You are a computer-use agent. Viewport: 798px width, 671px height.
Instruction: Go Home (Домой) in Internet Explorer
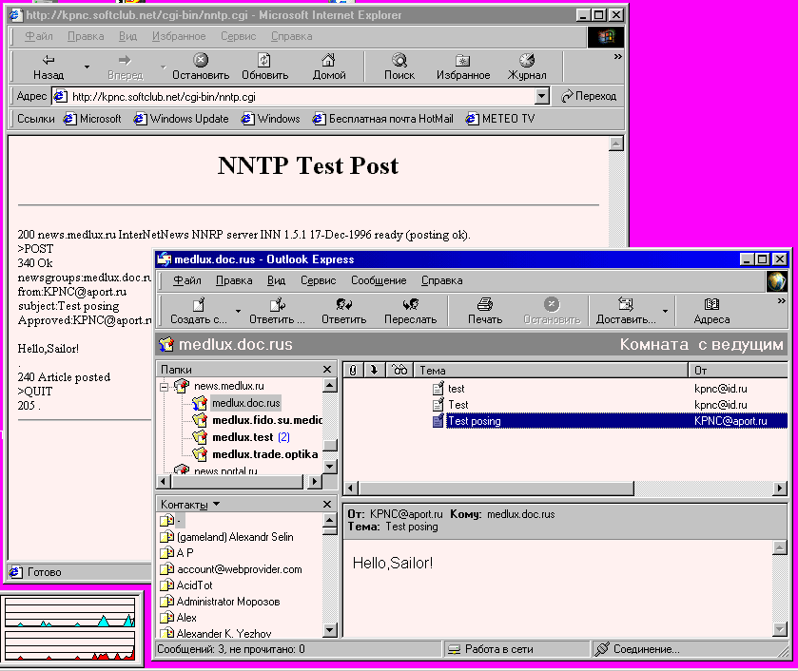pos(329,67)
